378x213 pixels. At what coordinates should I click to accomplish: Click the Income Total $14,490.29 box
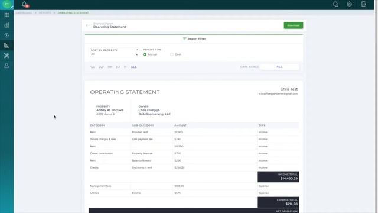tap(278, 177)
